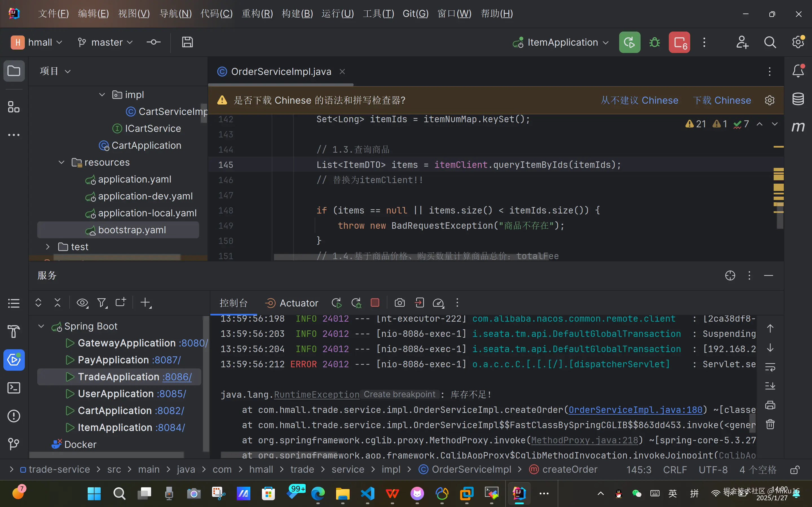Image resolution: width=812 pixels, height=507 pixels.
Task: Toggle scroll to end of console
Action: coord(770,386)
